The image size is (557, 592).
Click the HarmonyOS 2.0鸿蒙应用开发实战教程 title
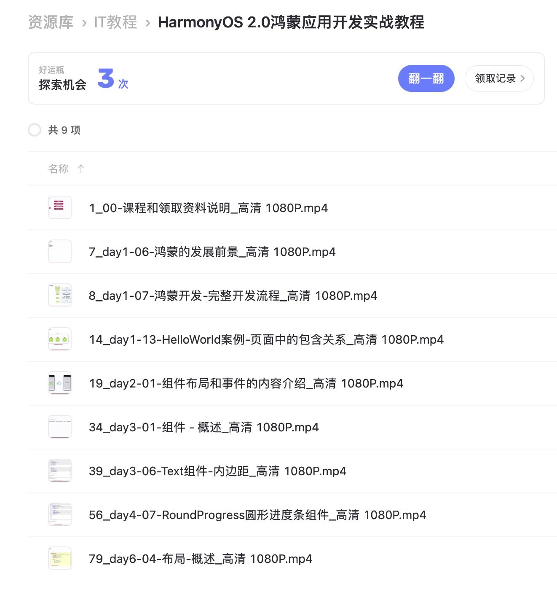291,22
